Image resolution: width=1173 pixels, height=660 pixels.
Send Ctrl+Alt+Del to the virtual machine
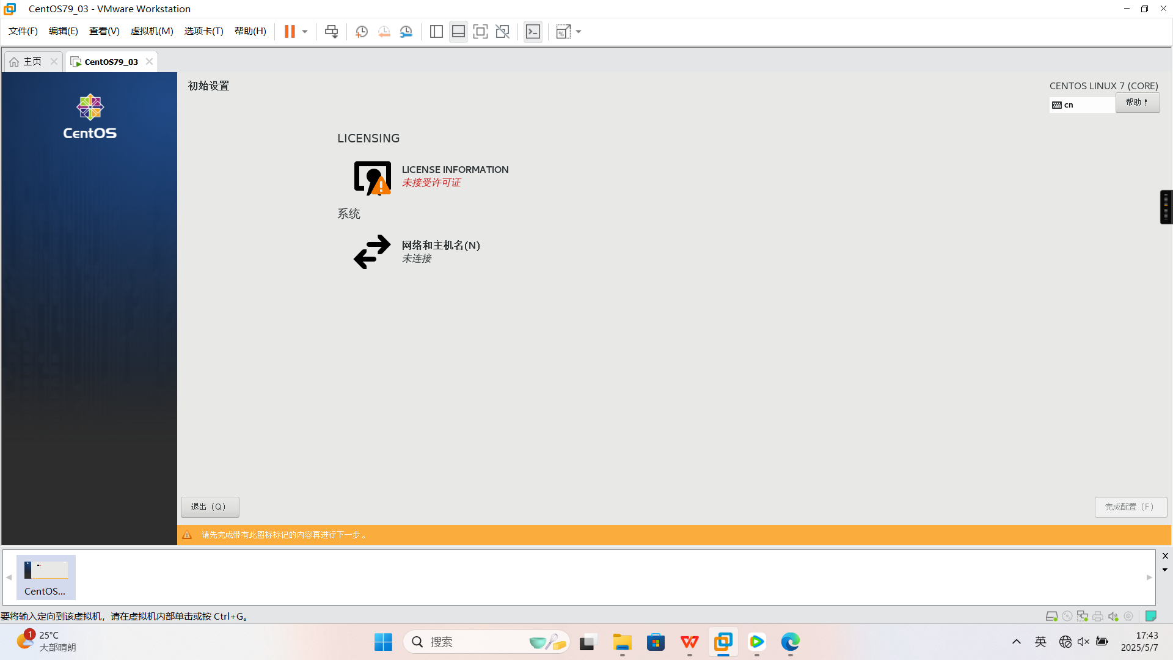331,32
